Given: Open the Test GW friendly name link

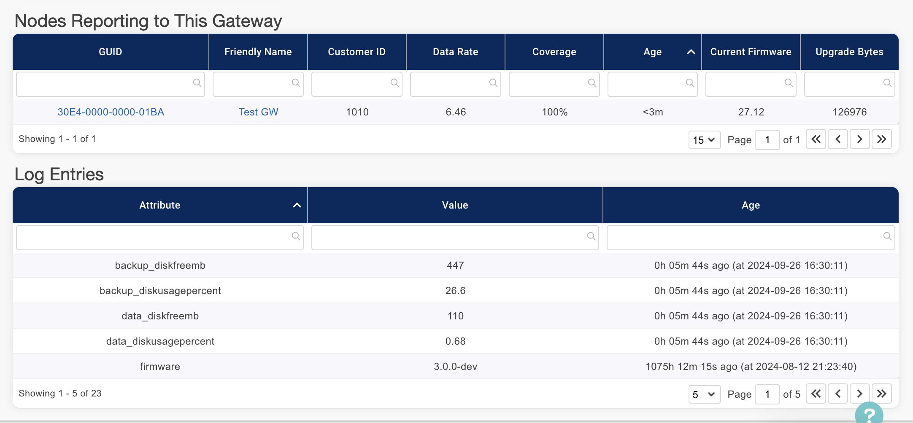Looking at the screenshot, I should point(258,112).
